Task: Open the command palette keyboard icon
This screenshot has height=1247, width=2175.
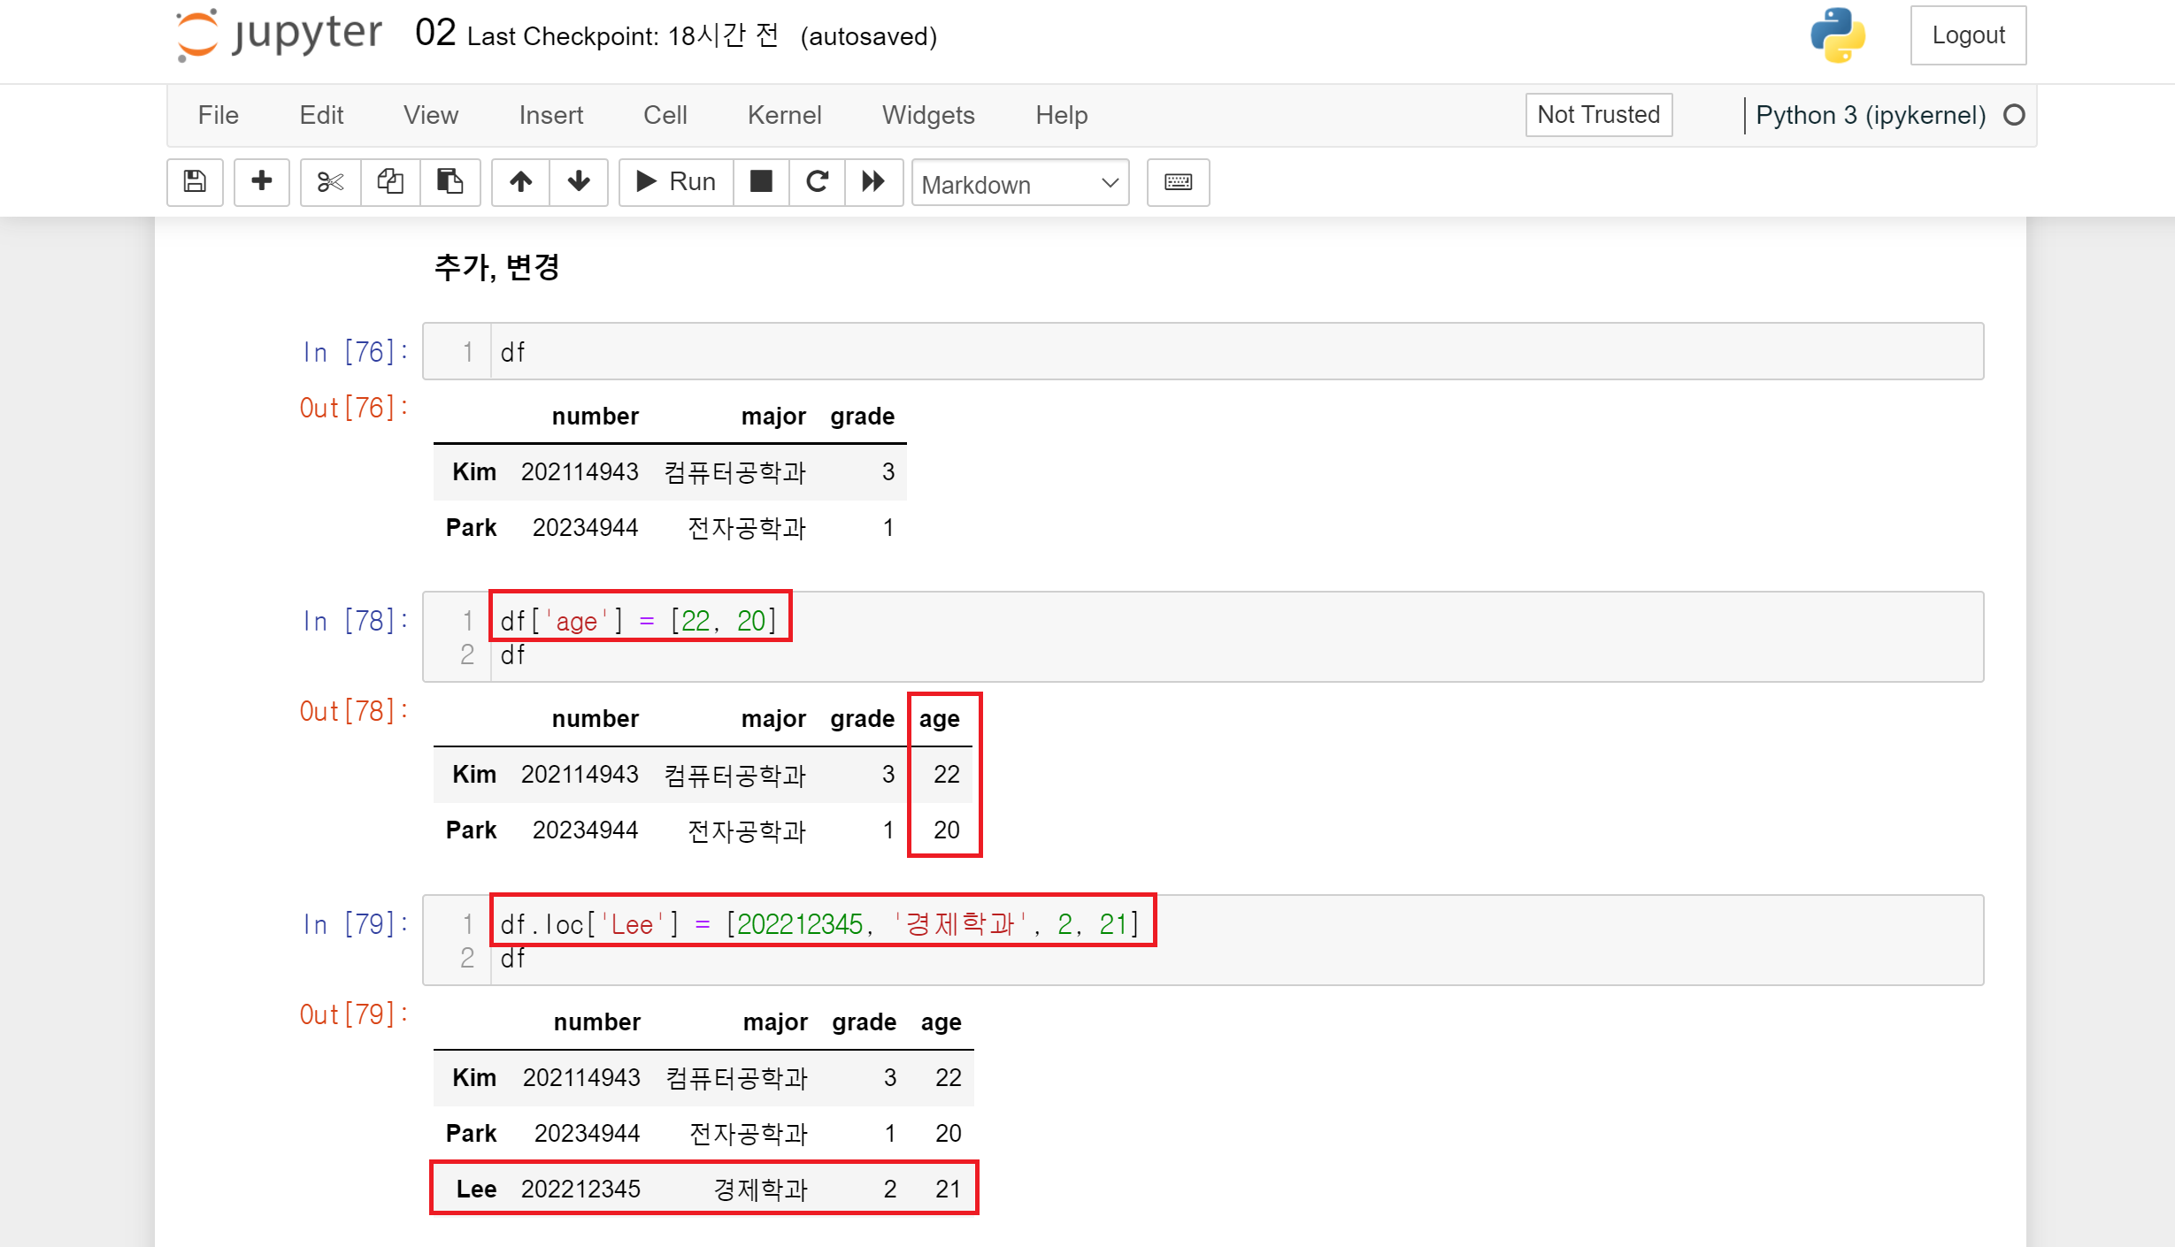Action: 1178,182
